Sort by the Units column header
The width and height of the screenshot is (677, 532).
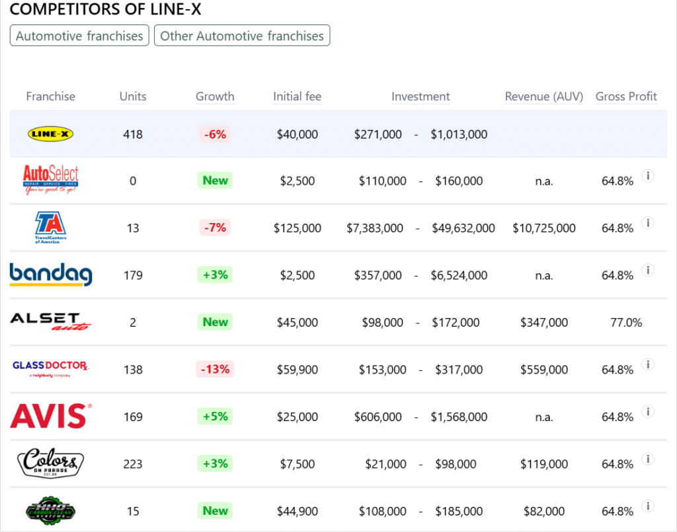coord(133,96)
